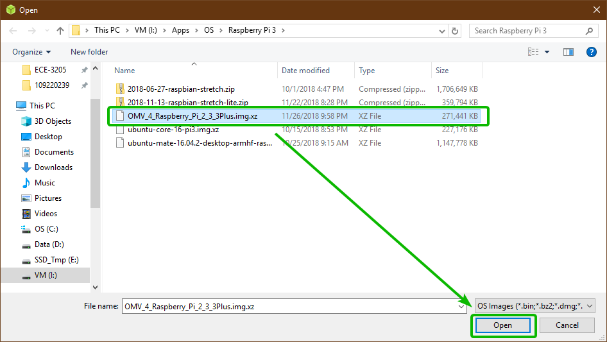Click the pin icon beside 109220239

click(84, 85)
